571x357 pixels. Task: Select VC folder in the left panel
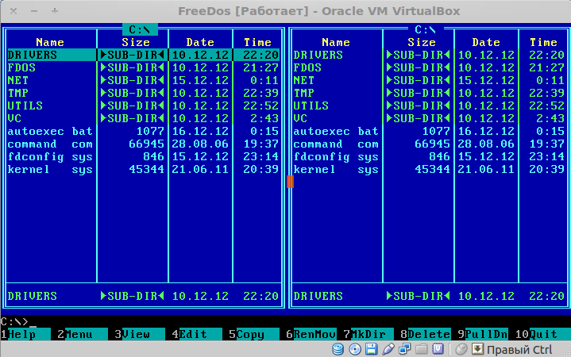tap(144, 119)
